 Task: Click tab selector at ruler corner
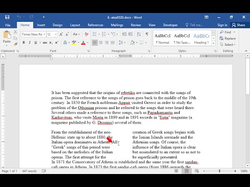3,56
